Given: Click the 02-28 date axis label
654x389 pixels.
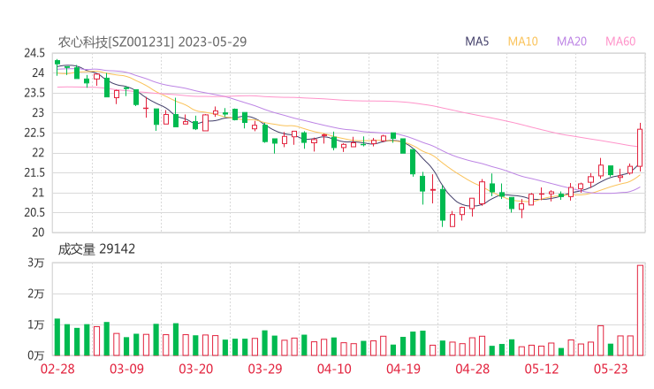Looking at the screenshot, I should pos(57,369).
